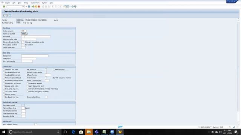Click the volume icon in system tray
The image size is (241, 135).
(x=220, y=132)
